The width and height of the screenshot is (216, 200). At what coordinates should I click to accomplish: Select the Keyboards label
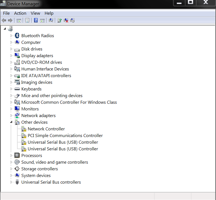pyautogui.click(x=31, y=89)
